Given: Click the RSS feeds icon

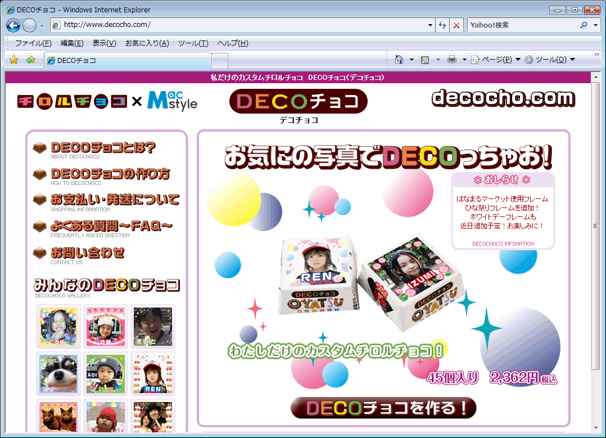Looking at the screenshot, I should click(426, 60).
